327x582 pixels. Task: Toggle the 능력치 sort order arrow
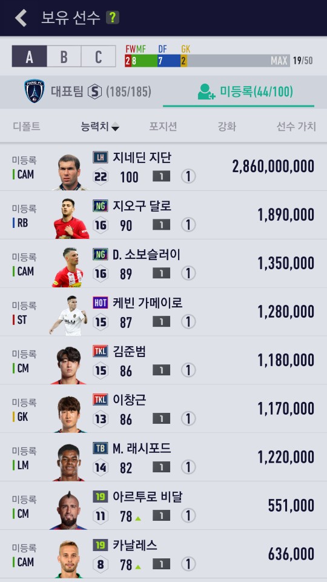click(x=115, y=127)
